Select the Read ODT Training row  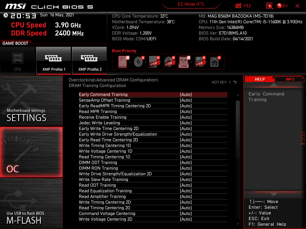pyautogui.click(x=153, y=185)
